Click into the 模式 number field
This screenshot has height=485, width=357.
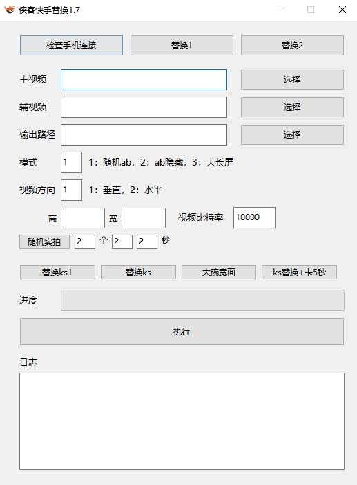click(x=72, y=162)
